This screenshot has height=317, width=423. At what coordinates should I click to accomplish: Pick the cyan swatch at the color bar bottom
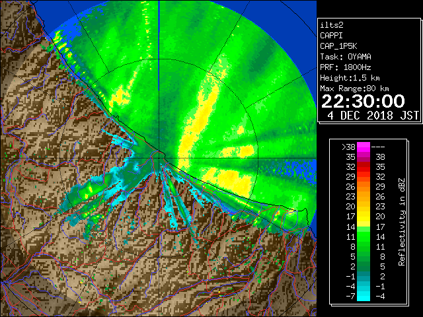364,297
